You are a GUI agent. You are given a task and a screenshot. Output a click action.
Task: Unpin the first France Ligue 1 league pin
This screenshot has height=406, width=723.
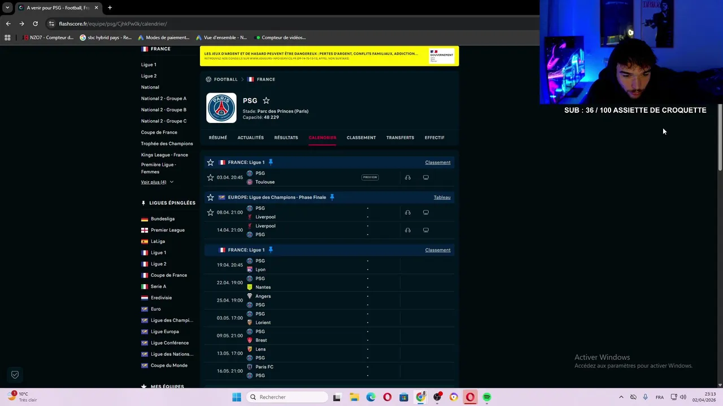click(x=271, y=162)
